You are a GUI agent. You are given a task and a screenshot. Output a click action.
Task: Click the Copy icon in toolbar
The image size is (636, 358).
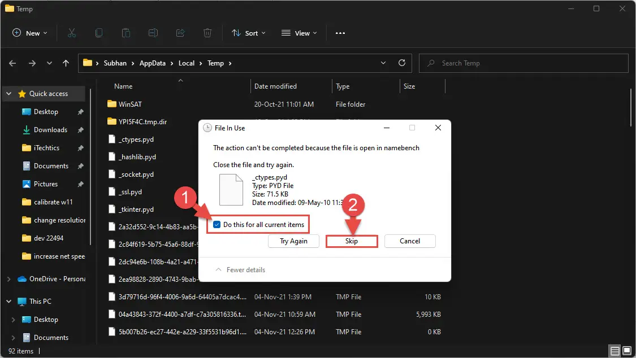click(98, 33)
